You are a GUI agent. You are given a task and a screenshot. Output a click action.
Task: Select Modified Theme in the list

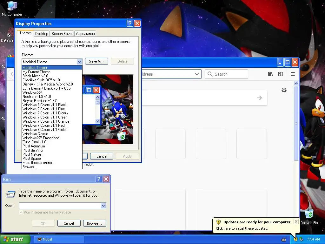(52, 68)
